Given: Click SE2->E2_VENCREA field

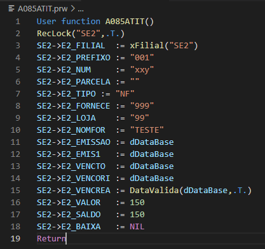Looking at the screenshot, I should 74,191.
